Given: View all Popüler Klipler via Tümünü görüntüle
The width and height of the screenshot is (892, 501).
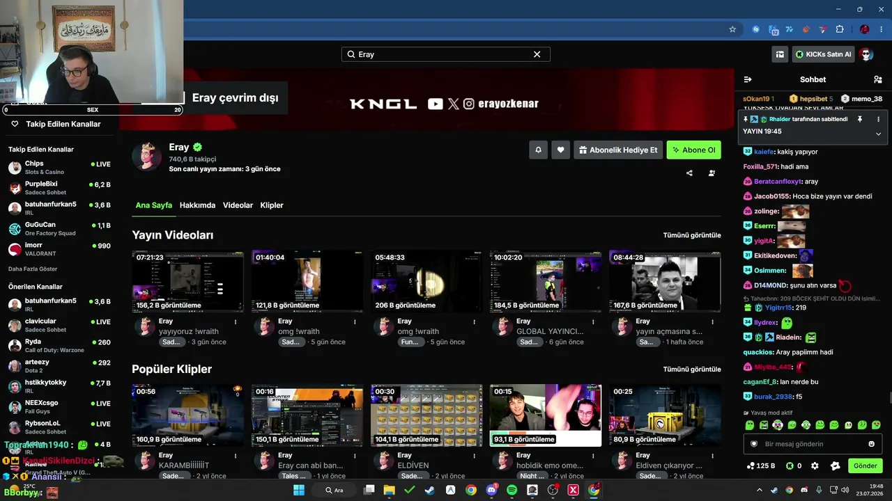Looking at the screenshot, I should [x=692, y=369].
